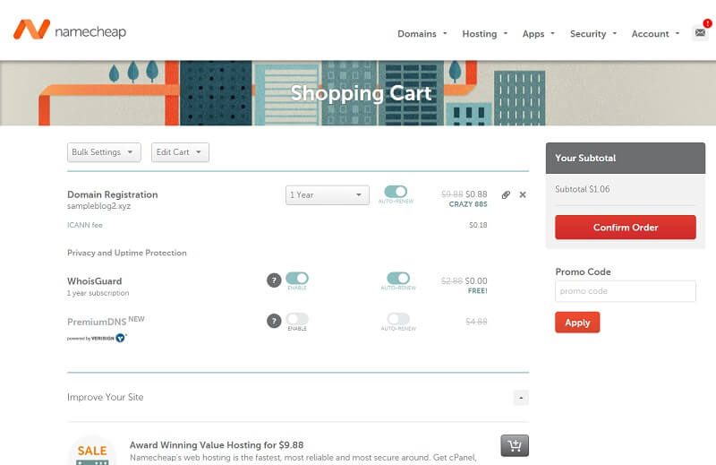Click the Your Subtotal panel header
The height and width of the screenshot is (465, 716).
(625, 159)
